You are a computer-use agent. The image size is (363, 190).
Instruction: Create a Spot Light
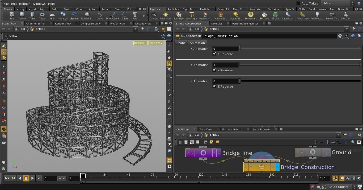click(179, 16)
